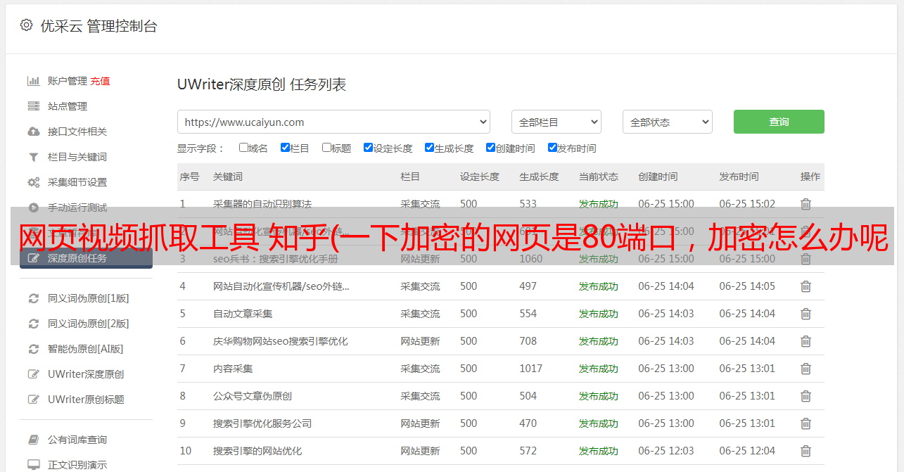The height and width of the screenshot is (472, 904).
Task: Click 发布成功 status in row 10
Action: (599, 451)
